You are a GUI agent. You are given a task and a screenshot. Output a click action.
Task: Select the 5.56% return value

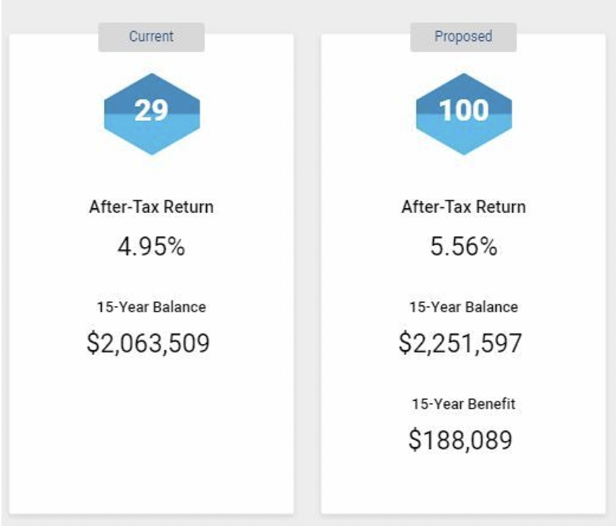click(463, 247)
